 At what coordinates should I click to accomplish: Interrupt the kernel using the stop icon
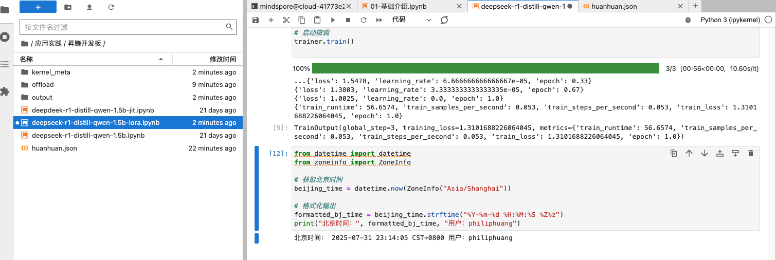click(x=348, y=20)
